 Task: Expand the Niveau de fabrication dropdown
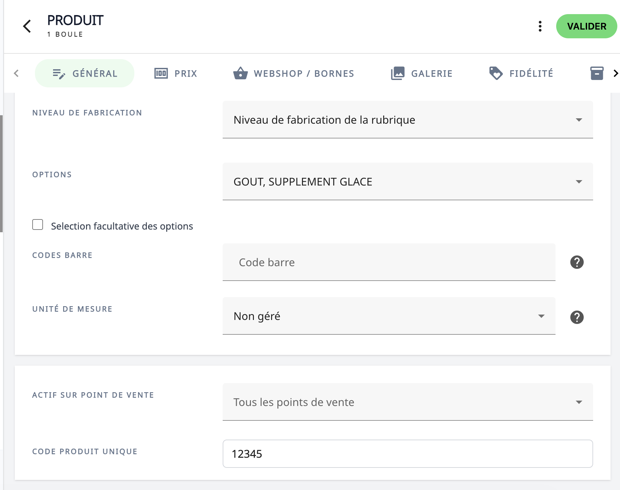(x=407, y=120)
